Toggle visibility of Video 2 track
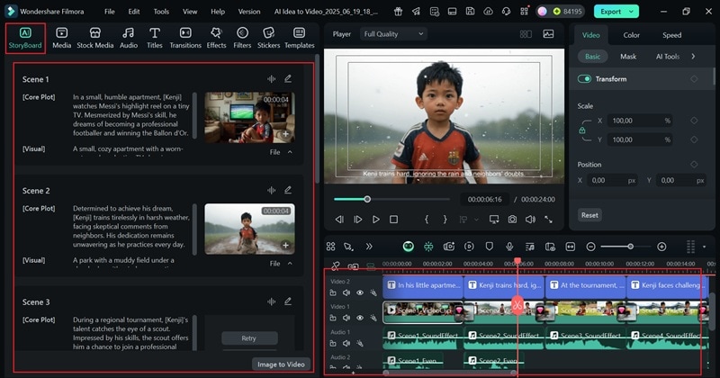Image resolution: width=720 pixels, height=378 pixels. point(360,292)
